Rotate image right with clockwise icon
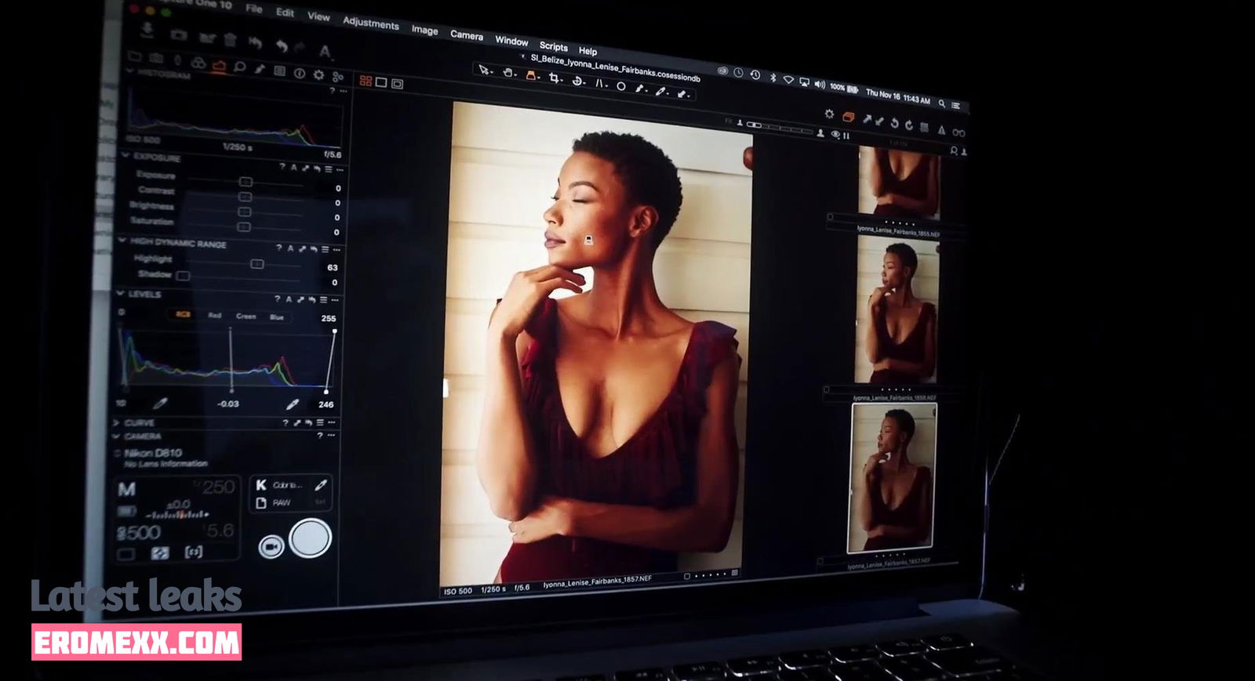The width and height of the screenshot is (1255, 681). pyautogui.click(x=909, y=125)
